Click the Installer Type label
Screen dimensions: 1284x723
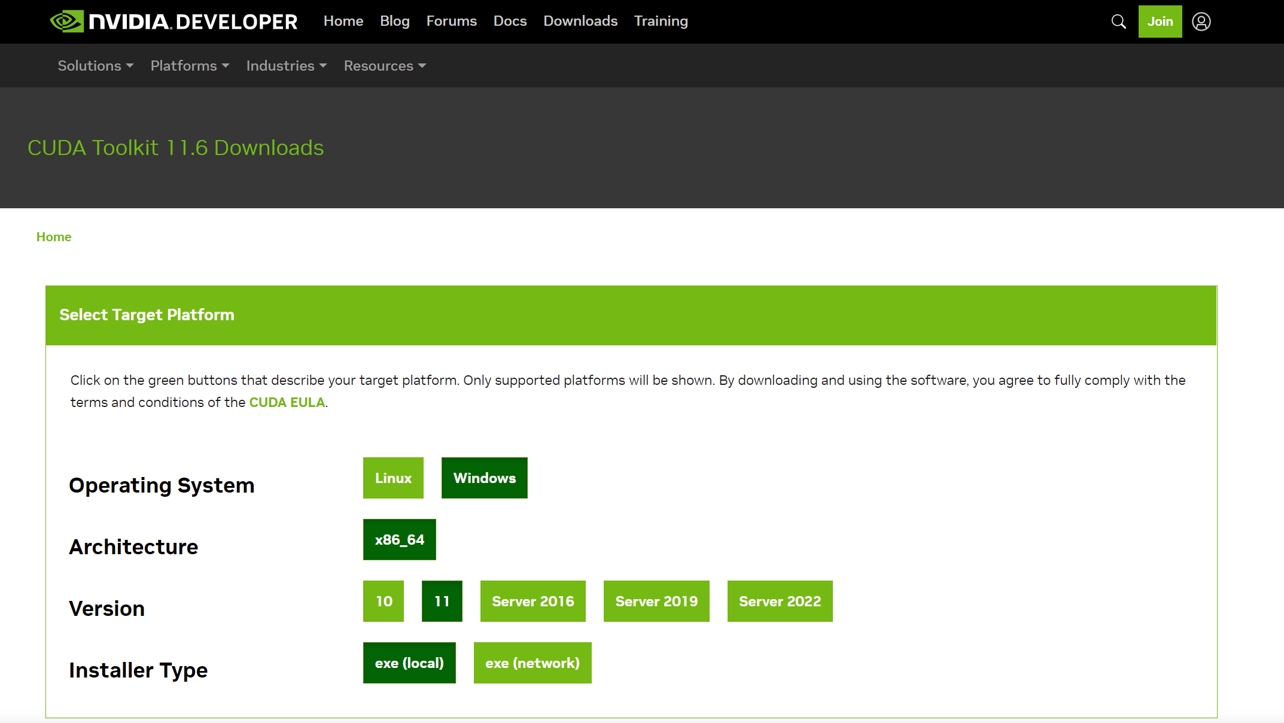tap(138, 670)
